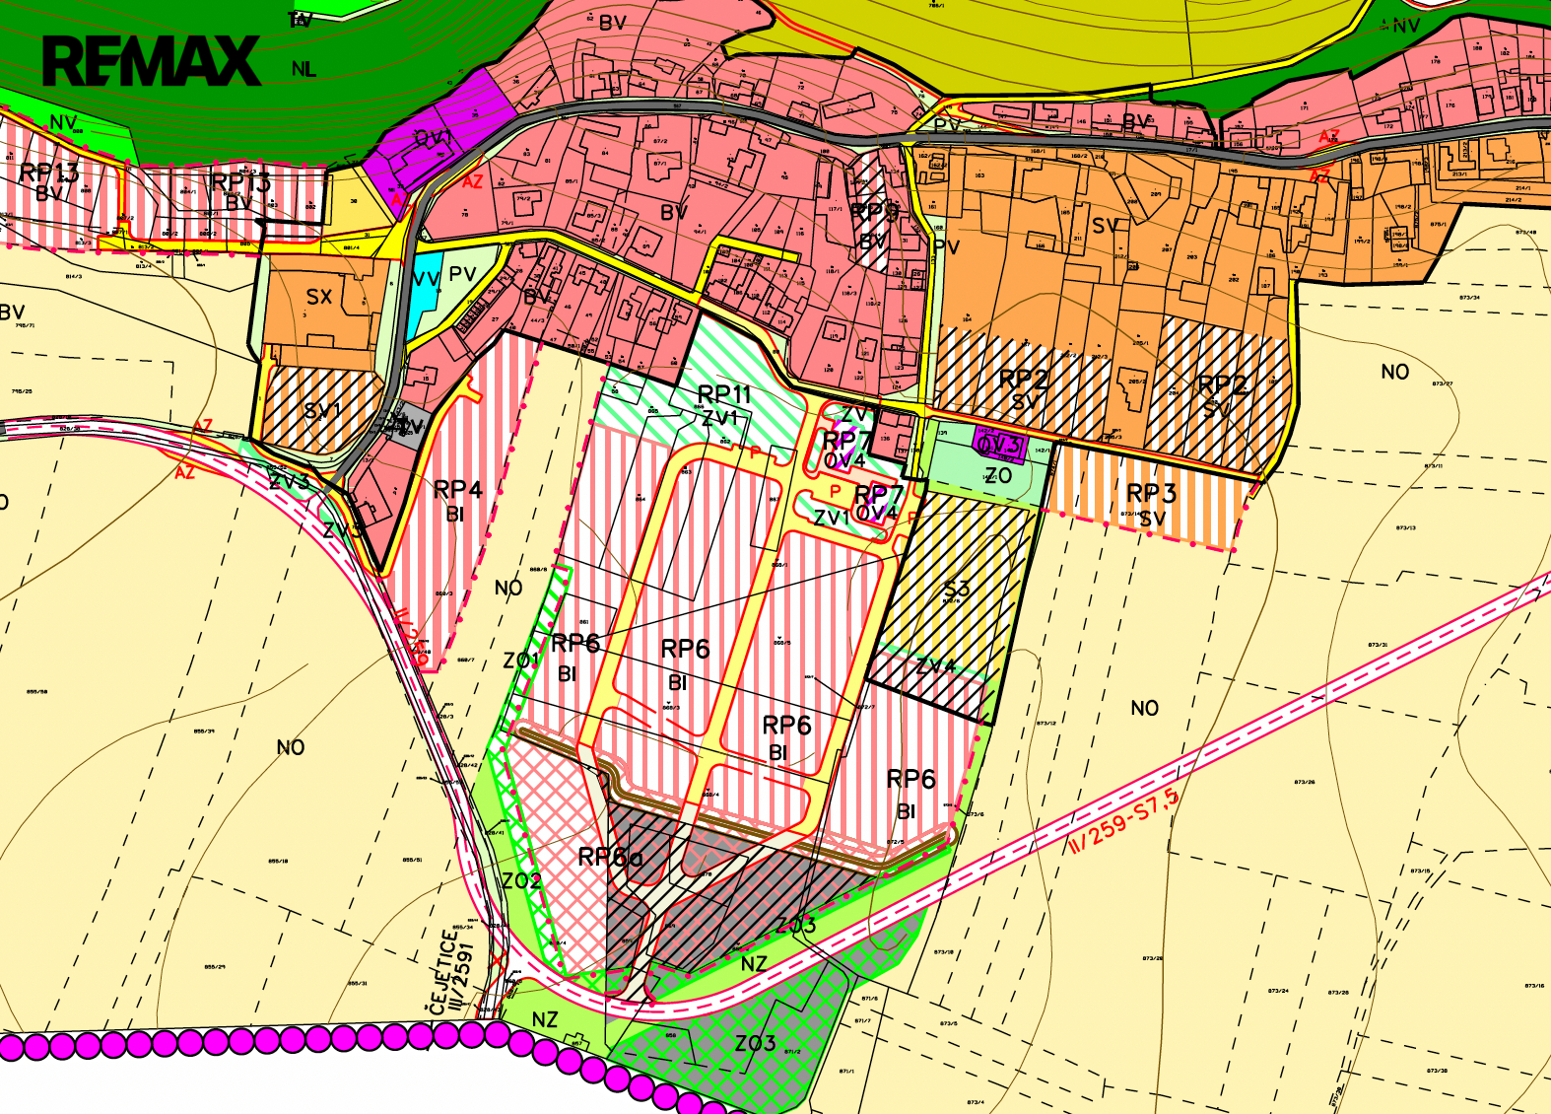Select the S3 hatched zone label
Screen dimensions: 1551x1114
coord(956,589)
